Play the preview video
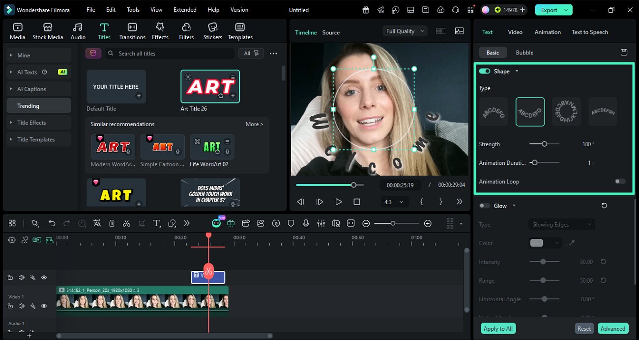639x340 pixels. tap(338, 202)
